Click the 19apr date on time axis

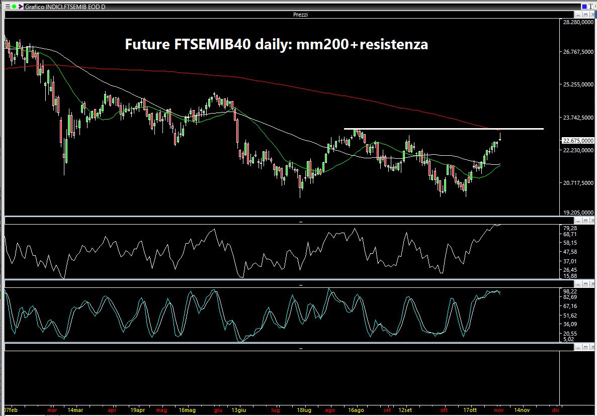coord(137,410)
